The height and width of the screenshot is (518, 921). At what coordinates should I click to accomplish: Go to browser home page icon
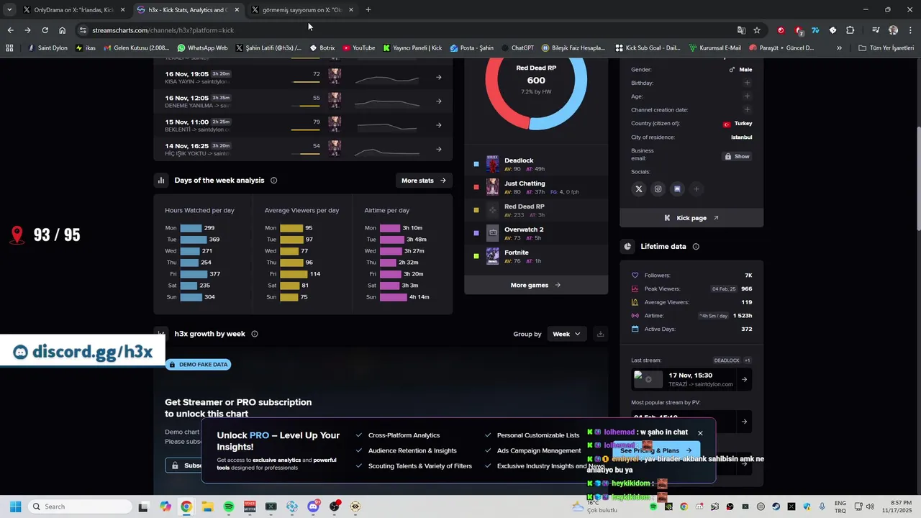pyautogui.click(x=62, y=30)
